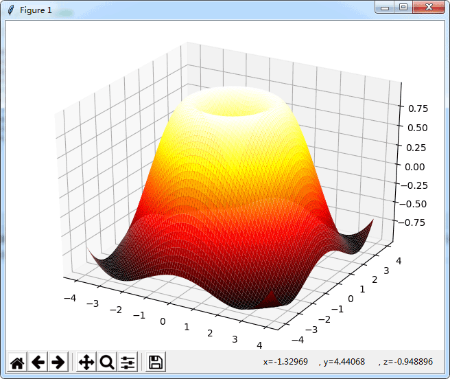Click the z-axis tick label 0.75
The image size is (450, 379).
[418, 108]
